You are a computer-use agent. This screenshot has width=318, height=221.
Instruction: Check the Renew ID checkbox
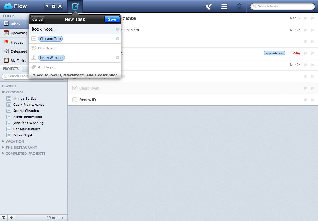74,100
